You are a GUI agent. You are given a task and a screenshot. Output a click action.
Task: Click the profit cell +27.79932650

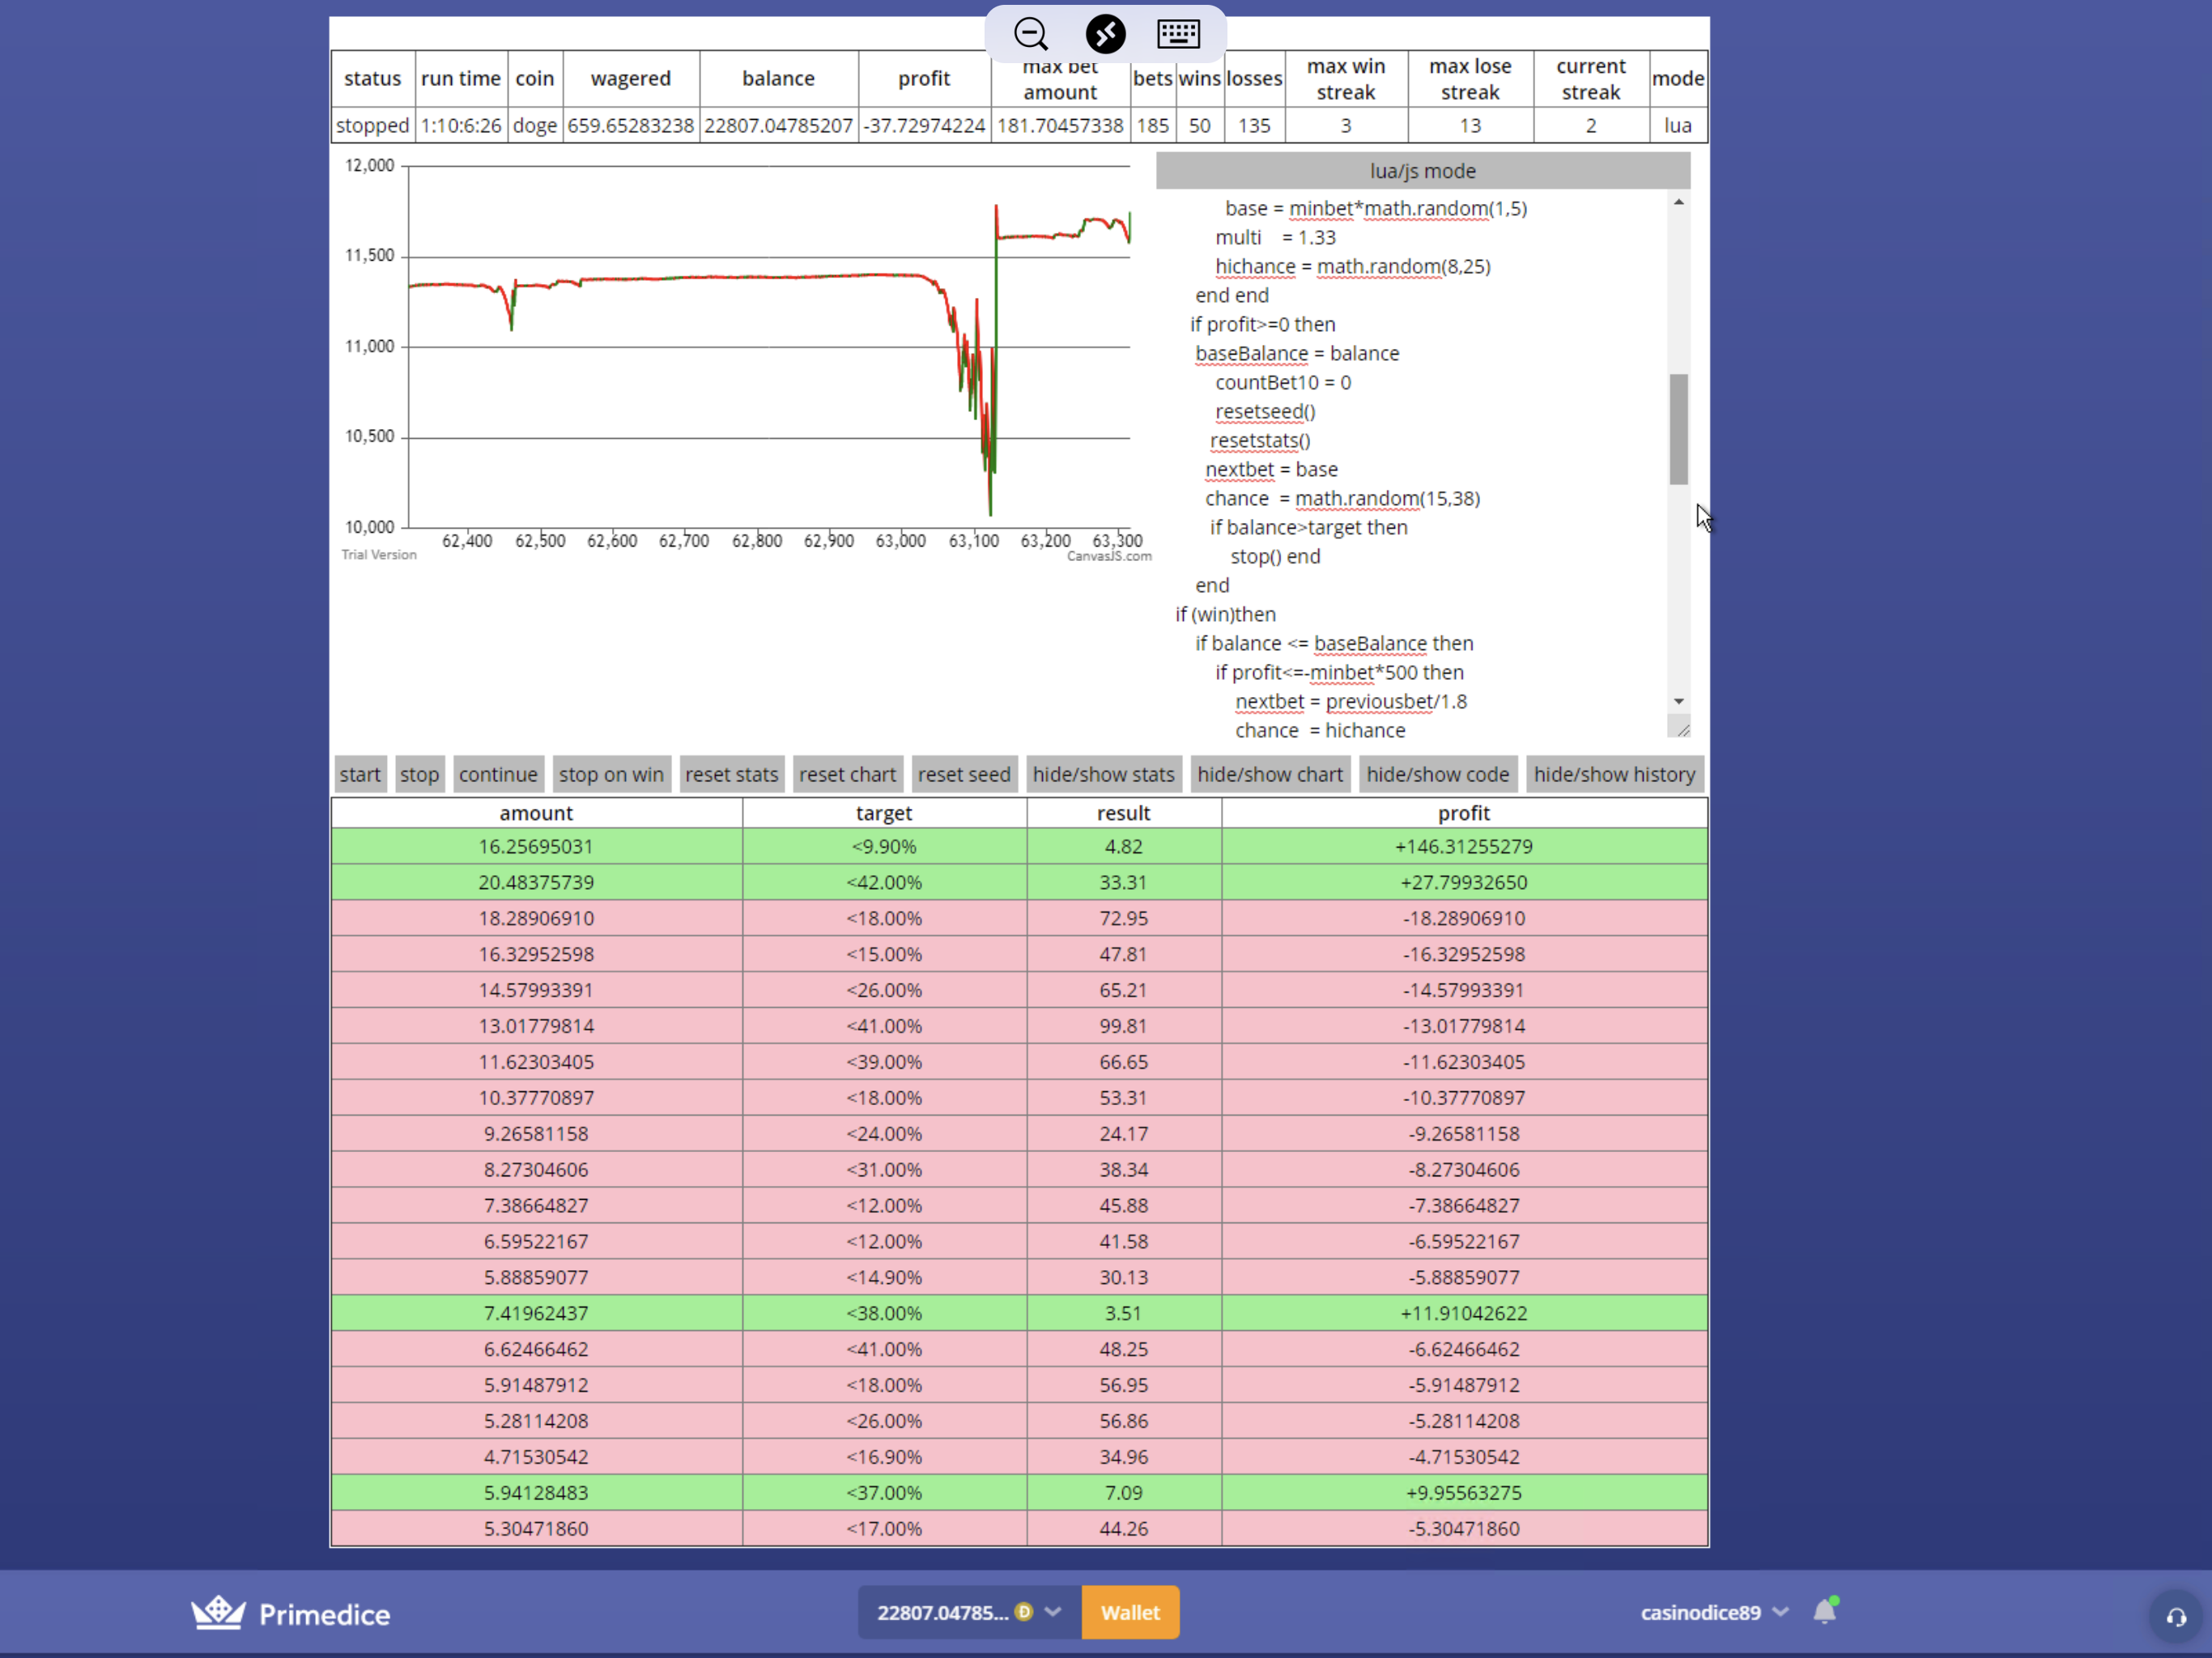1463,882
